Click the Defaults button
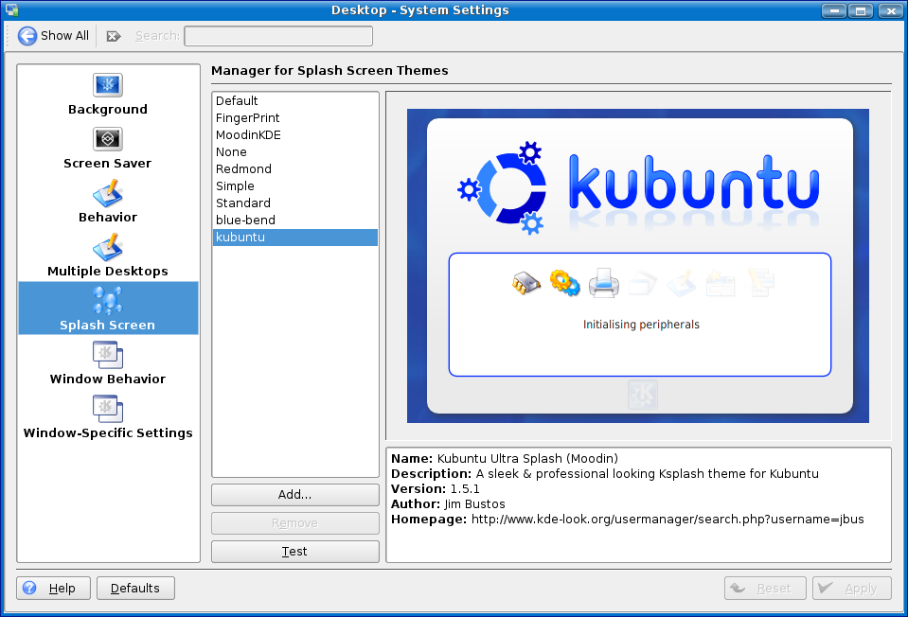 135,589
